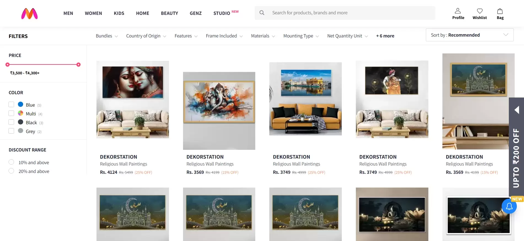This screenshot has height=241, width=524.
Task: Click the search magnifier icon
Action: pos(262,13)
